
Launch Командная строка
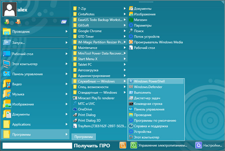click(x=156, y=104)
